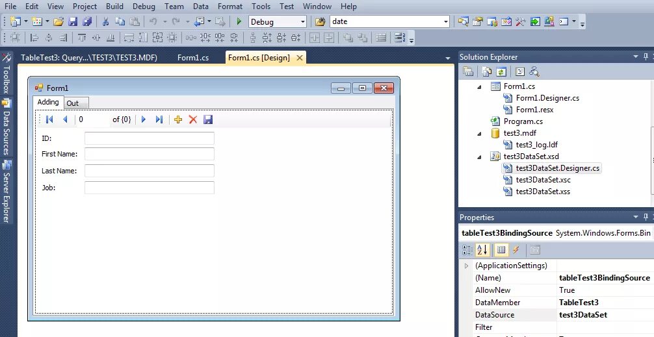Move to next record in navigator
This screenshot has width=654, height=337.
click(x=144, y=119)
